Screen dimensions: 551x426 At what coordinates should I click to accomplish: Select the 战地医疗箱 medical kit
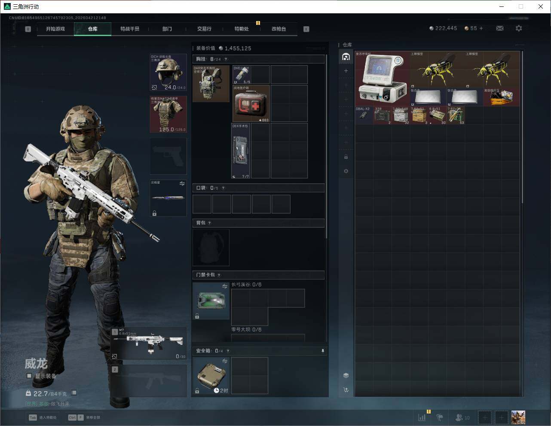pos(251,103)
